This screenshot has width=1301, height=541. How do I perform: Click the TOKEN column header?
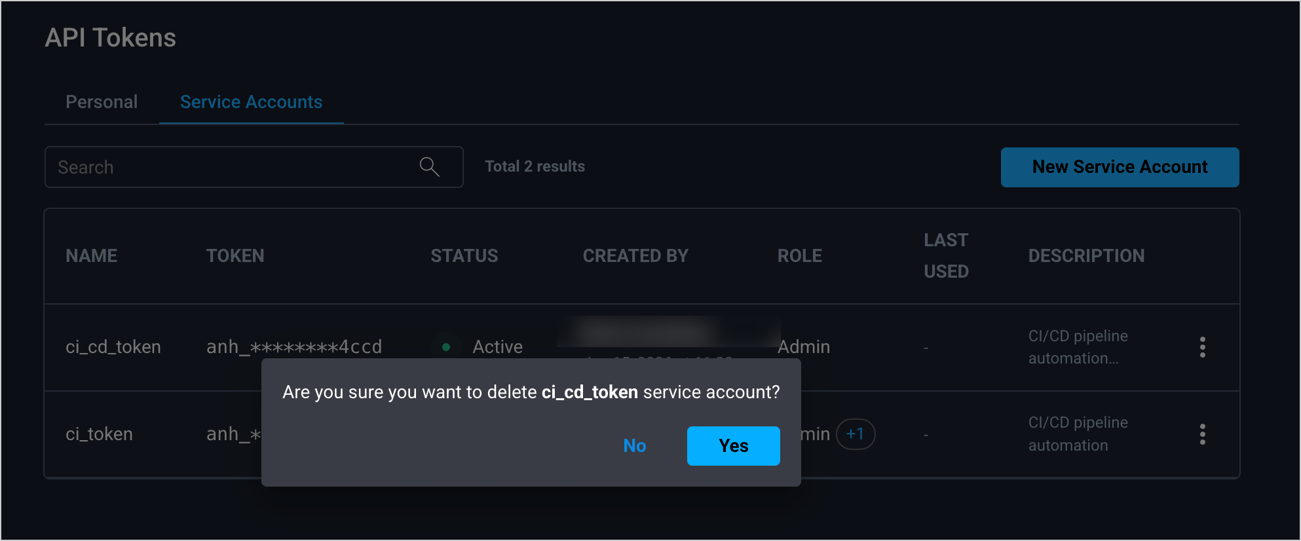[235, 256]
